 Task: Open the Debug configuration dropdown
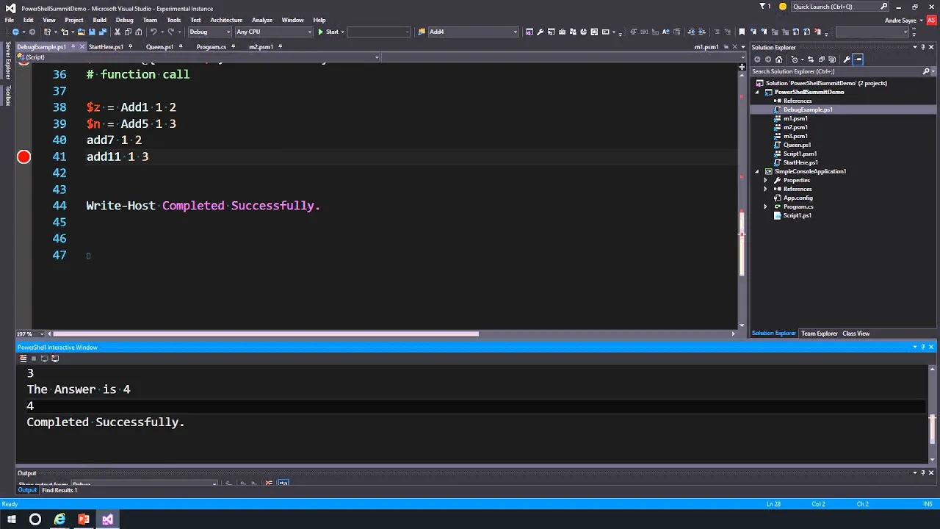(x=209, y=32)
